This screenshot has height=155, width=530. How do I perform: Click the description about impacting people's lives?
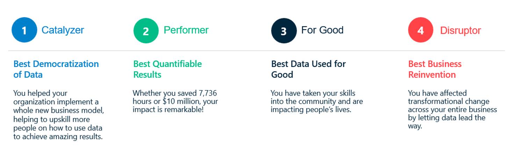(317, 102)
